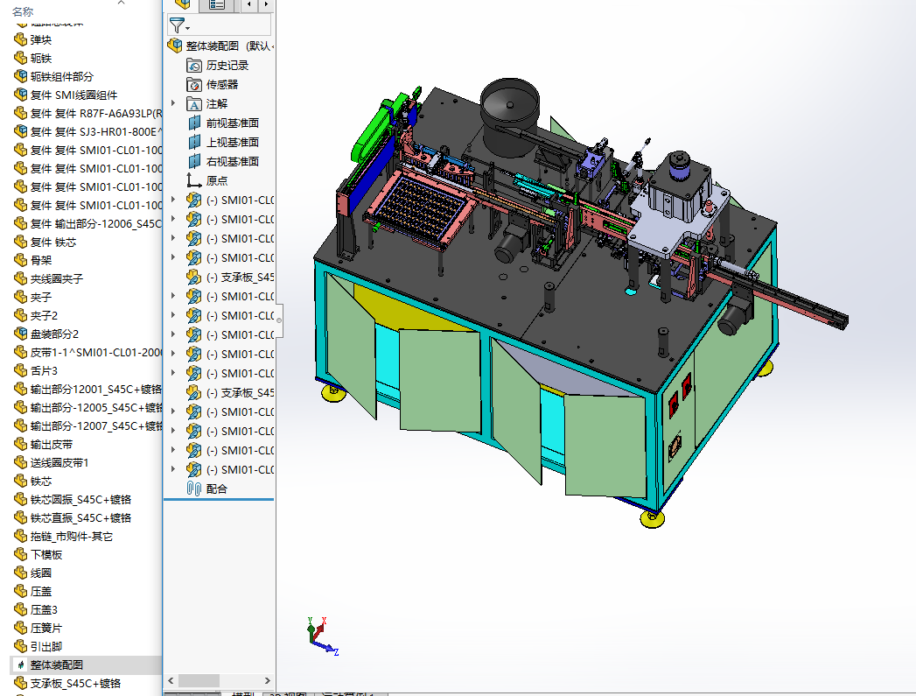Screen dimensions: 916x696
Task: Click the 整体装配图 root assembly icon
Action: tap(174, 46)
